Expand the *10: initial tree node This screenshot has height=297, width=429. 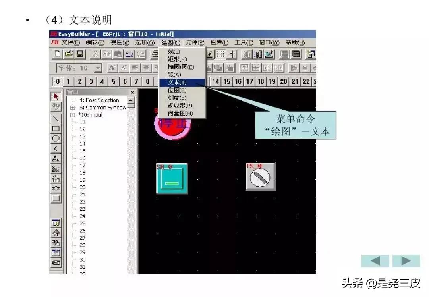[x=73, y=115]
